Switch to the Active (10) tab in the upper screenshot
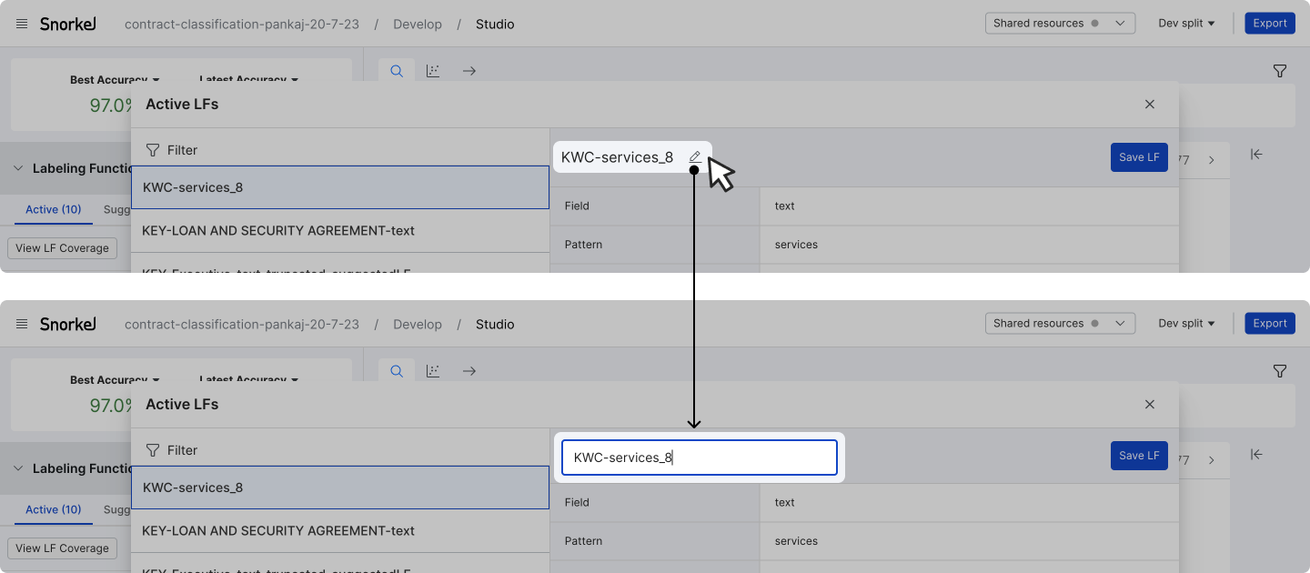 (x=54, y=209)
